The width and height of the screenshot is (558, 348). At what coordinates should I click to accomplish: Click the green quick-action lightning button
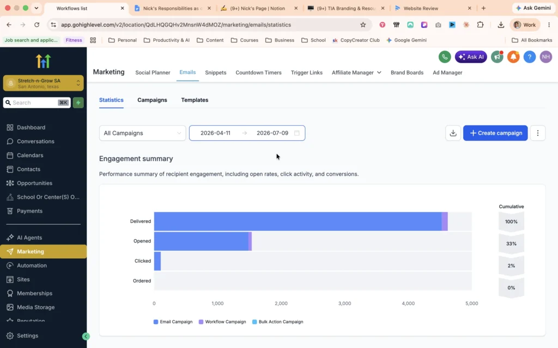click(x=78, y=103)
